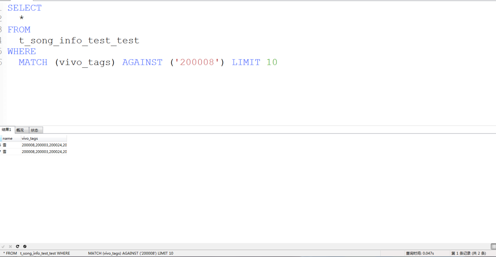The width and height of the screenshot is (496, 257).
Task: Click the discard changes X icon
Action: (x=10, y=247)
